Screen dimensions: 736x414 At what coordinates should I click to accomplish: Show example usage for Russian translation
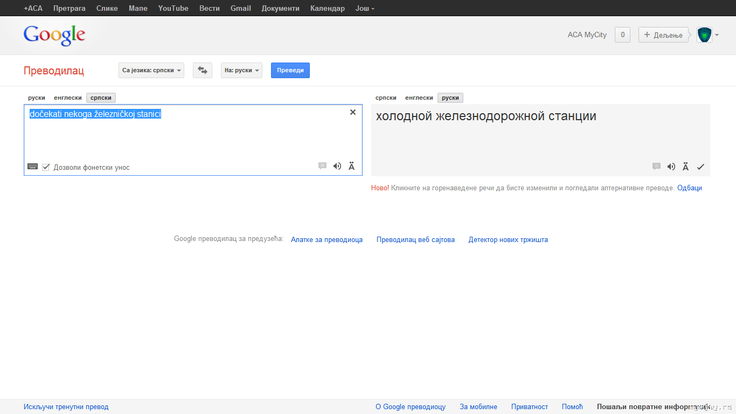click(x=656, y=167)
